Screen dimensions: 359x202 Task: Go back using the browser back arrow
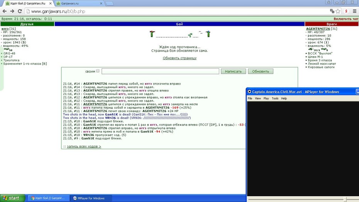click(x=5, y=11)
